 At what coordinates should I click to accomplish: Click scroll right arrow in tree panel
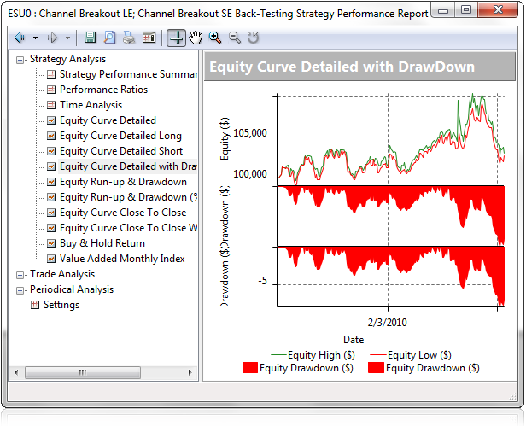(x=190, y=373)
